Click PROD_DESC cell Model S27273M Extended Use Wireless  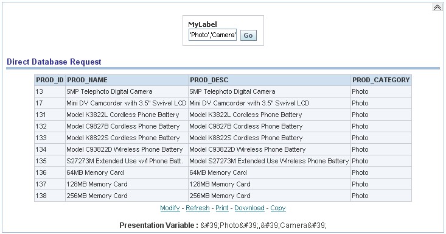tap(270, 161)
